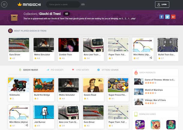The width and height of the screenshot is (183, 130).
Task: Click the gem badge on Sidetracks thumbnail
Action: 10,79
